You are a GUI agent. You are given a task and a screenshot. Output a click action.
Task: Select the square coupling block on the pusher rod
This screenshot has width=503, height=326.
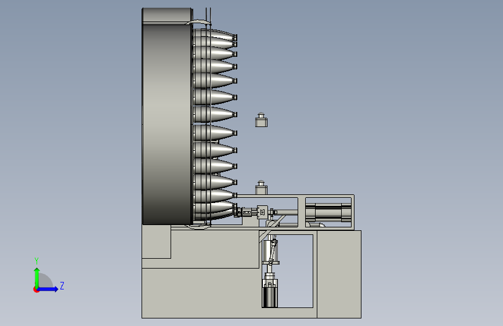click(x=262, y=212)
